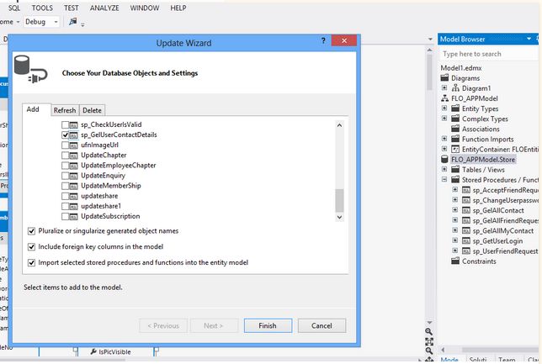Click the sp_GelAllContact procedure icon
The width and height of the screenshot is (542, 364).
(x=466, y=210)
